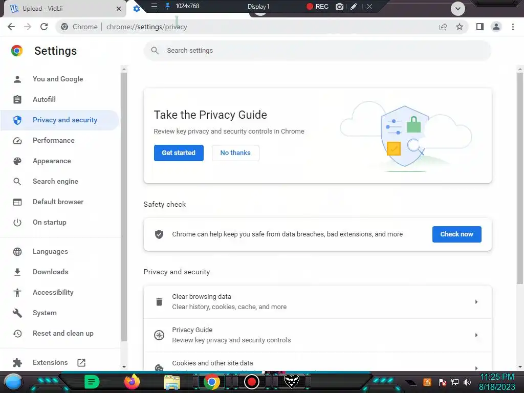This screenshot has width=524, height=393.
Task: Take a snapshot with the camera icon
Action: [340, 6]
